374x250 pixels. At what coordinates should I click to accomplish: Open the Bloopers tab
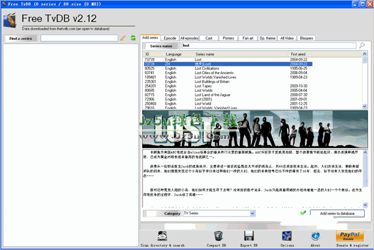coord(306,38)
